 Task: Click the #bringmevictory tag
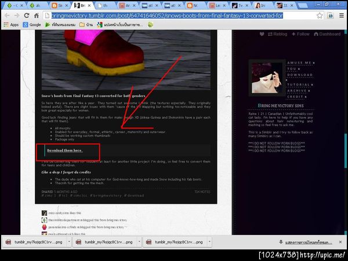coord(106,196)
